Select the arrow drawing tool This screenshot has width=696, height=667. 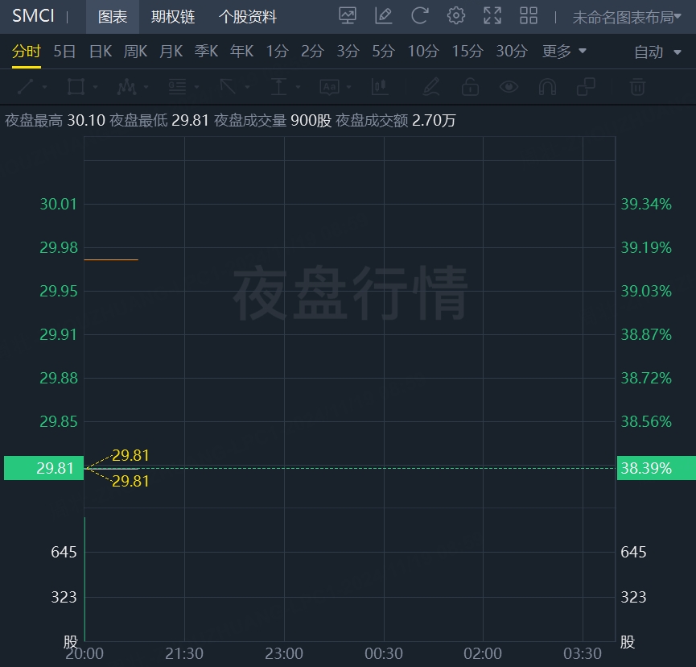(x=229, y=87)
